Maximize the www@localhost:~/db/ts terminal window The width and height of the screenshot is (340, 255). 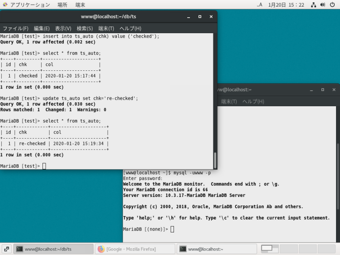tap(200, 17)
